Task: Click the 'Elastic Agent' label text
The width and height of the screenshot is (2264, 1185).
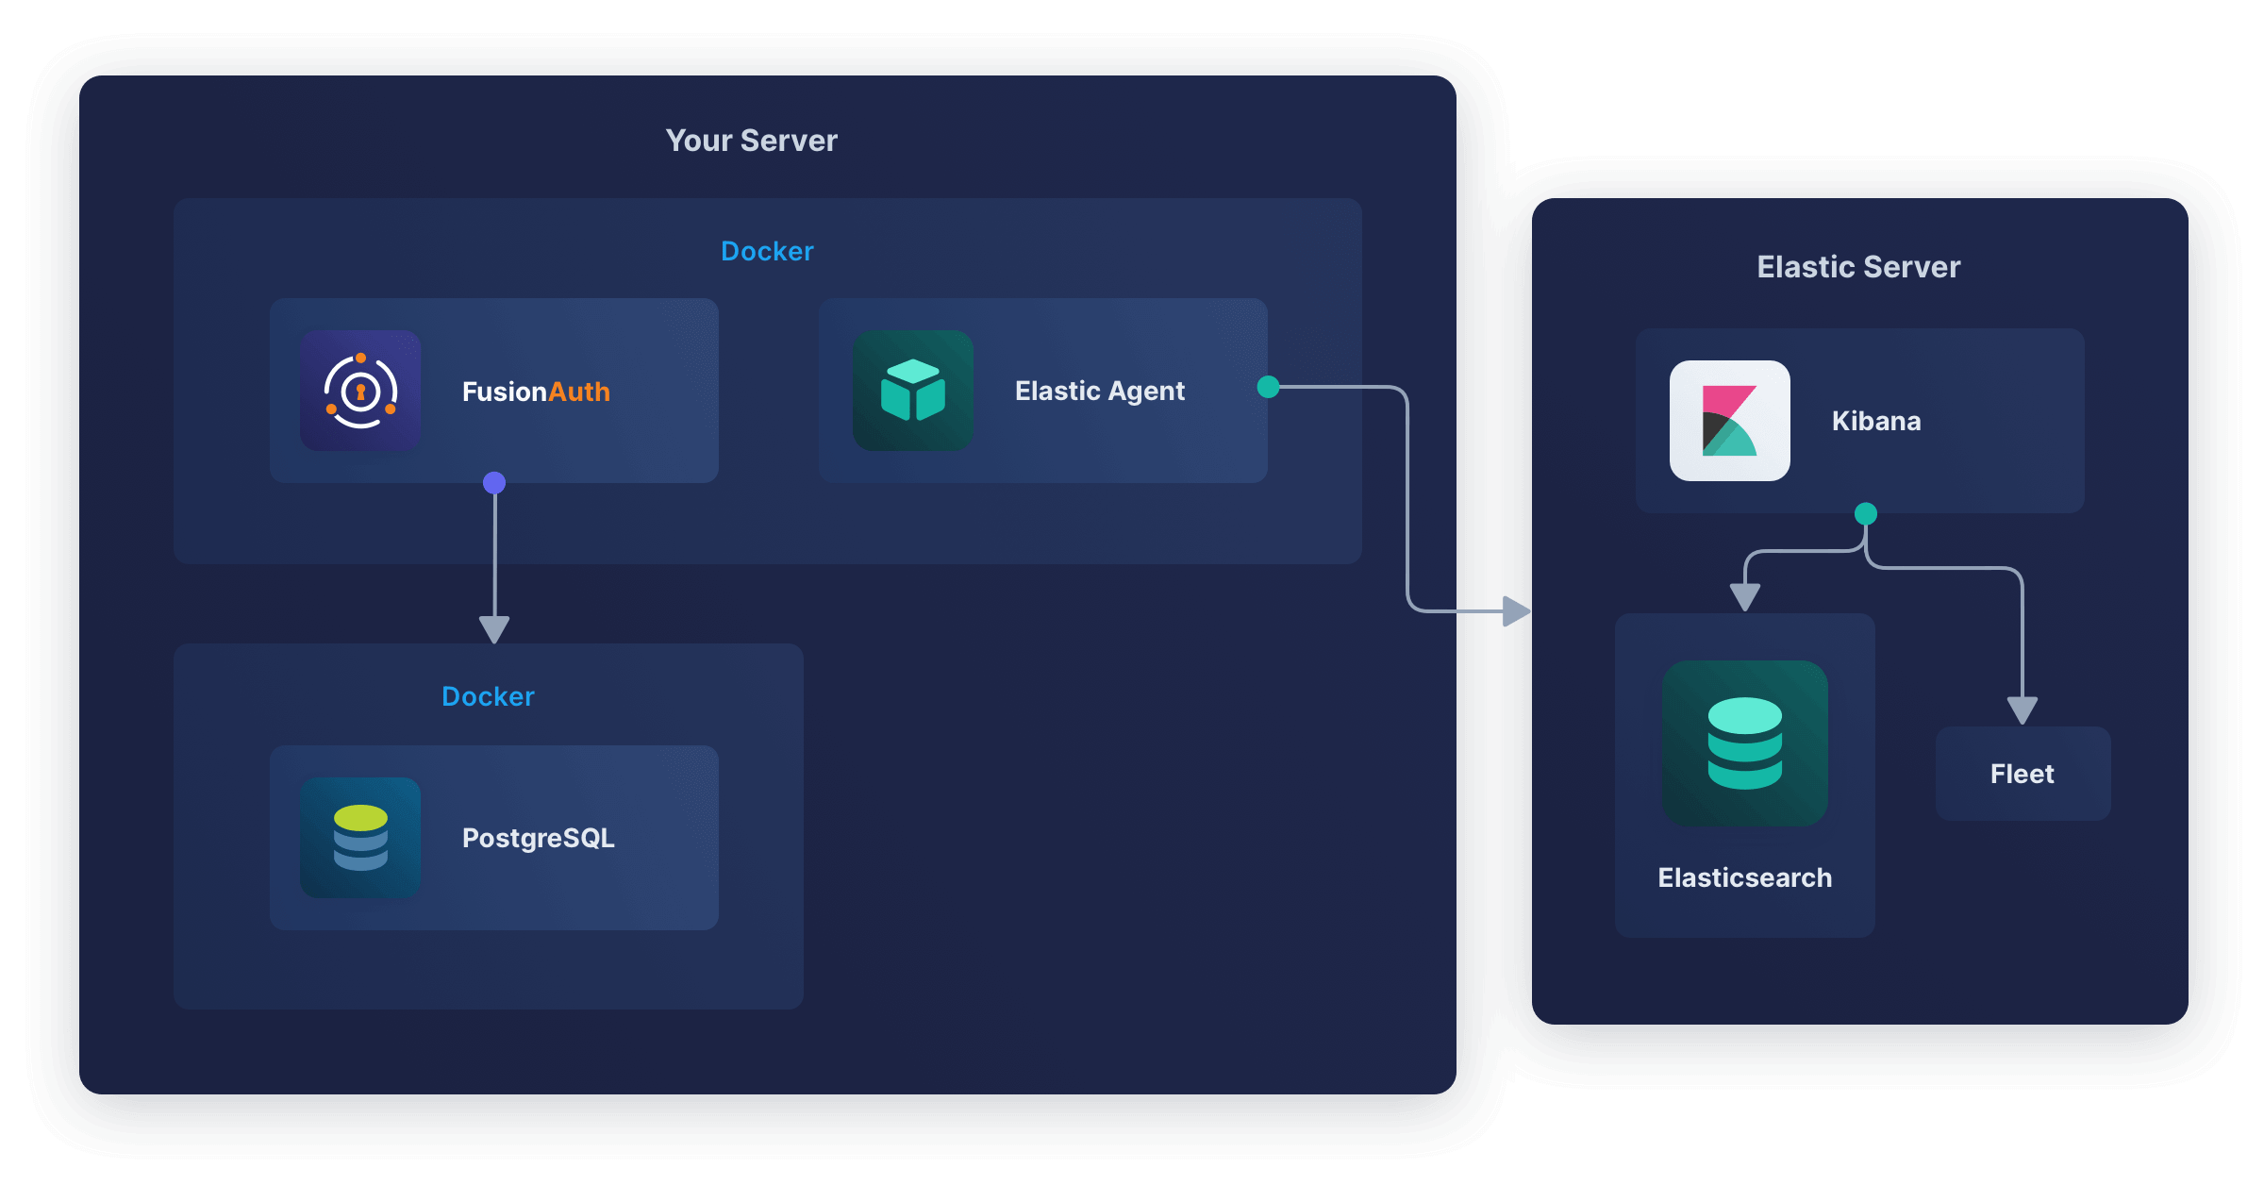Action: pyautogui.click(x=1100, y=392)
